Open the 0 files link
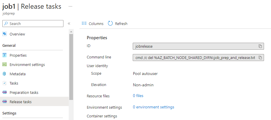The height and width of the screenshot is (120, 271). point(138,96)
